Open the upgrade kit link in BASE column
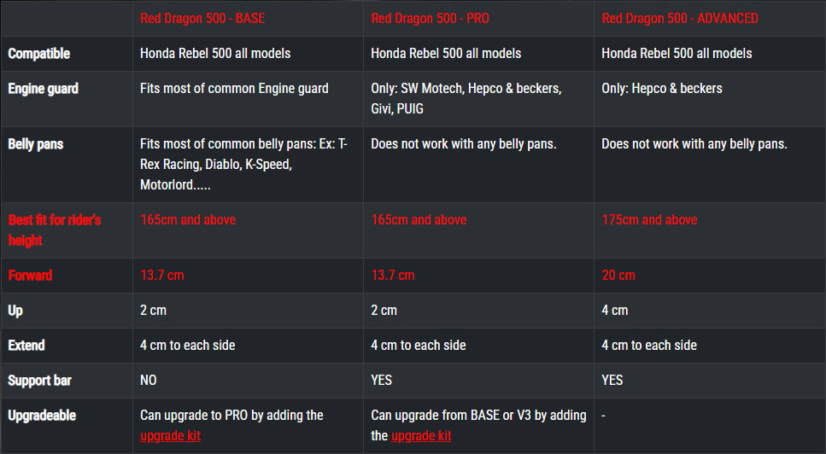Viewport: 826px width, 454px height. 170,436
